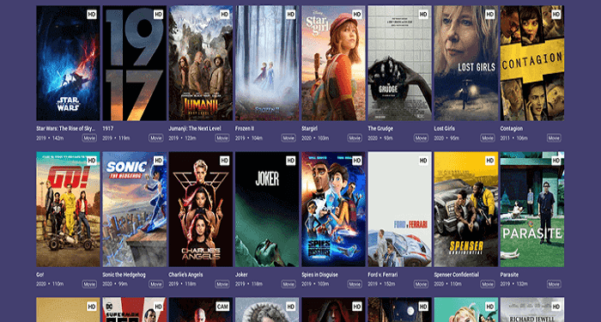Click the Movie badge under Frozen II

(288, 138)
